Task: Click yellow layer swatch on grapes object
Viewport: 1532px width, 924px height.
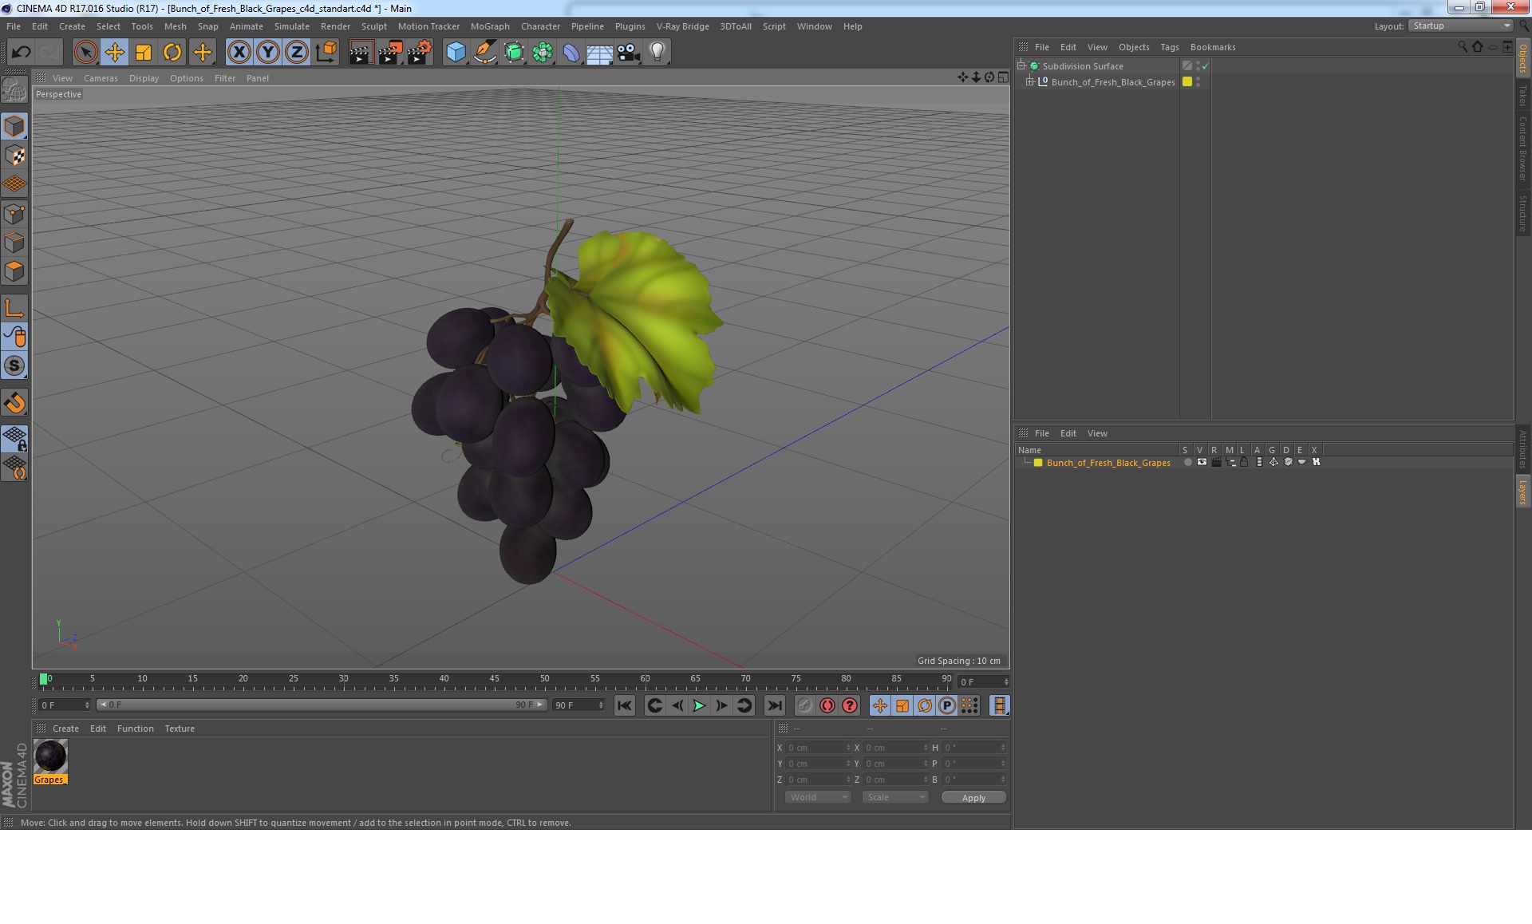Action: pos(1187,81)
